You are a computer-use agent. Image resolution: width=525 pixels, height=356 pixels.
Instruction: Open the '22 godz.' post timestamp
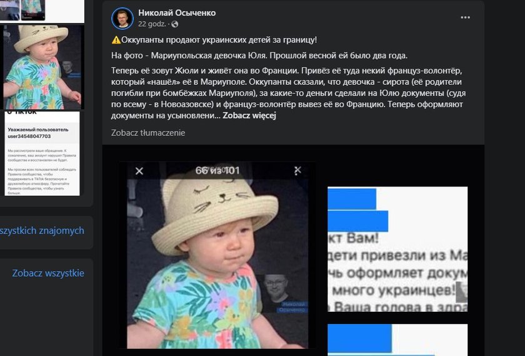[x=152, y=24]
